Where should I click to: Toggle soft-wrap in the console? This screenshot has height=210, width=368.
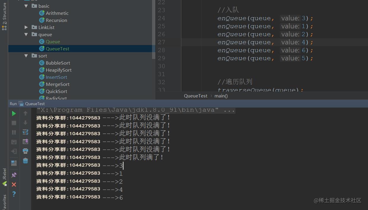(x=25, y=132)
